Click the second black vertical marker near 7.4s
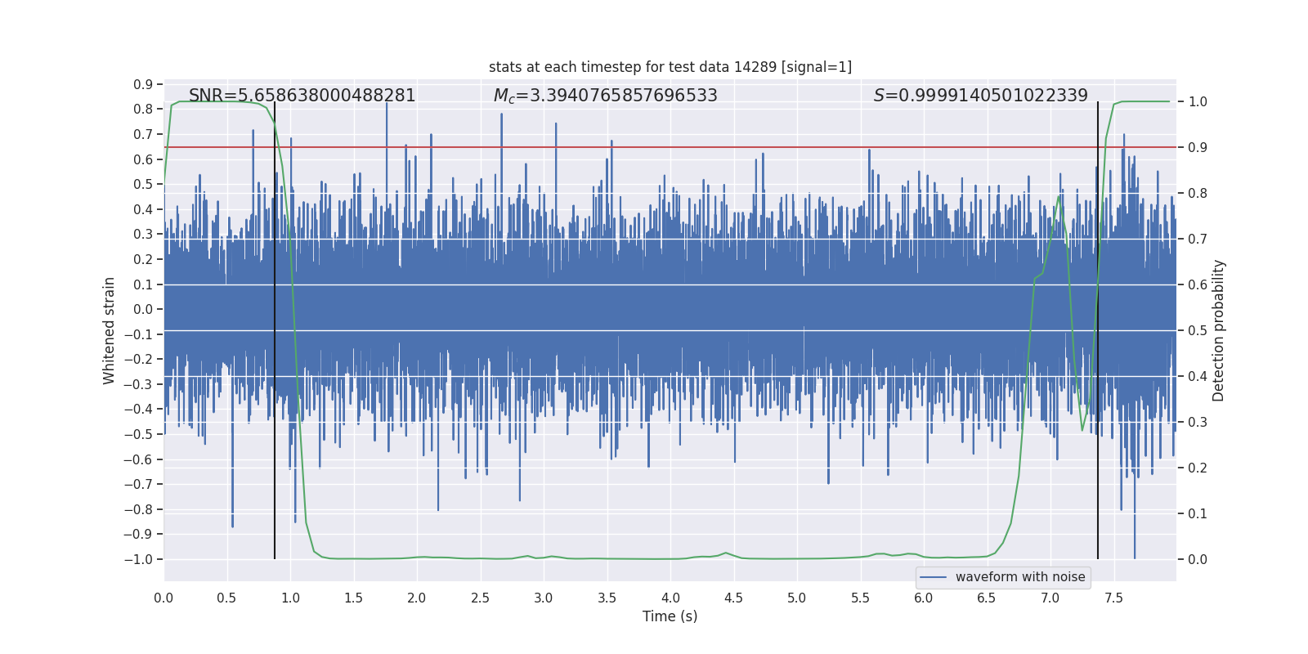This screenshot has height=654, width=1308. (1098, 330)
